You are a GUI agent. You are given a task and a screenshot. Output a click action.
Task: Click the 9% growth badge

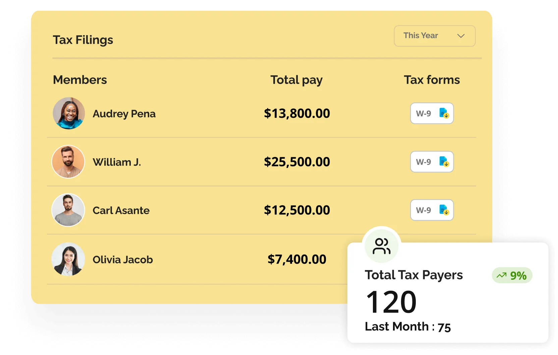512,275
